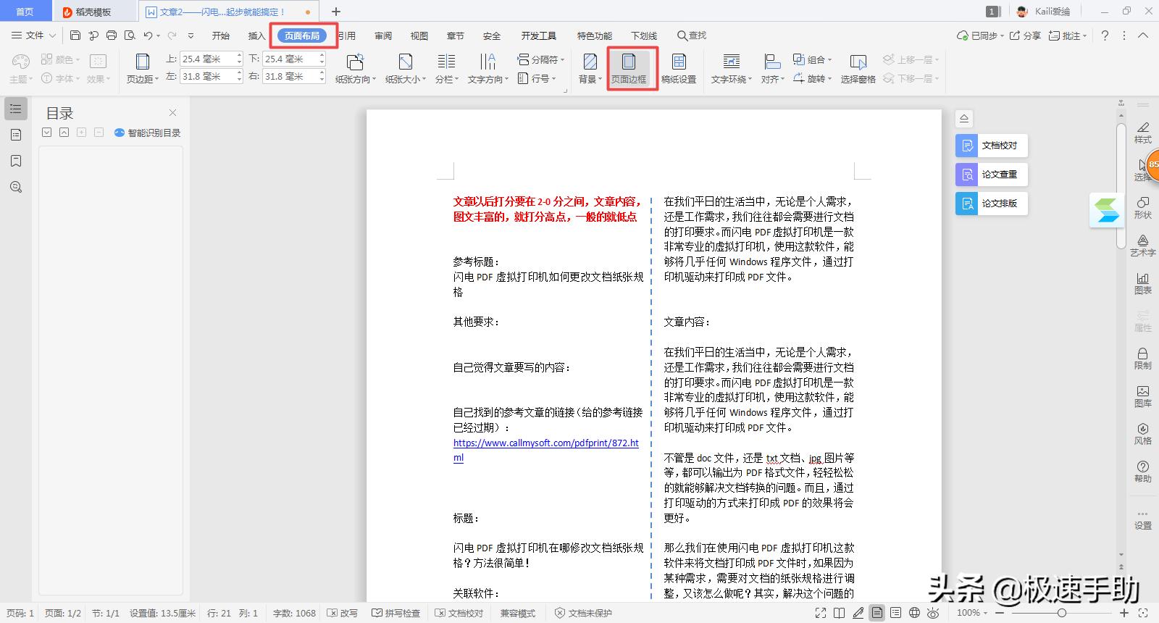Open 图库 (Gallery) in right sidebar
This screenshot has height=623, width=1159.
pos(1142,396)
